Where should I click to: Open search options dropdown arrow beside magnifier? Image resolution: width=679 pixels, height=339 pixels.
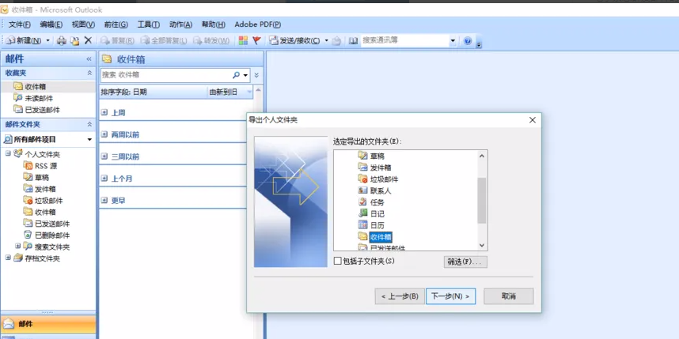pos(245,75)
